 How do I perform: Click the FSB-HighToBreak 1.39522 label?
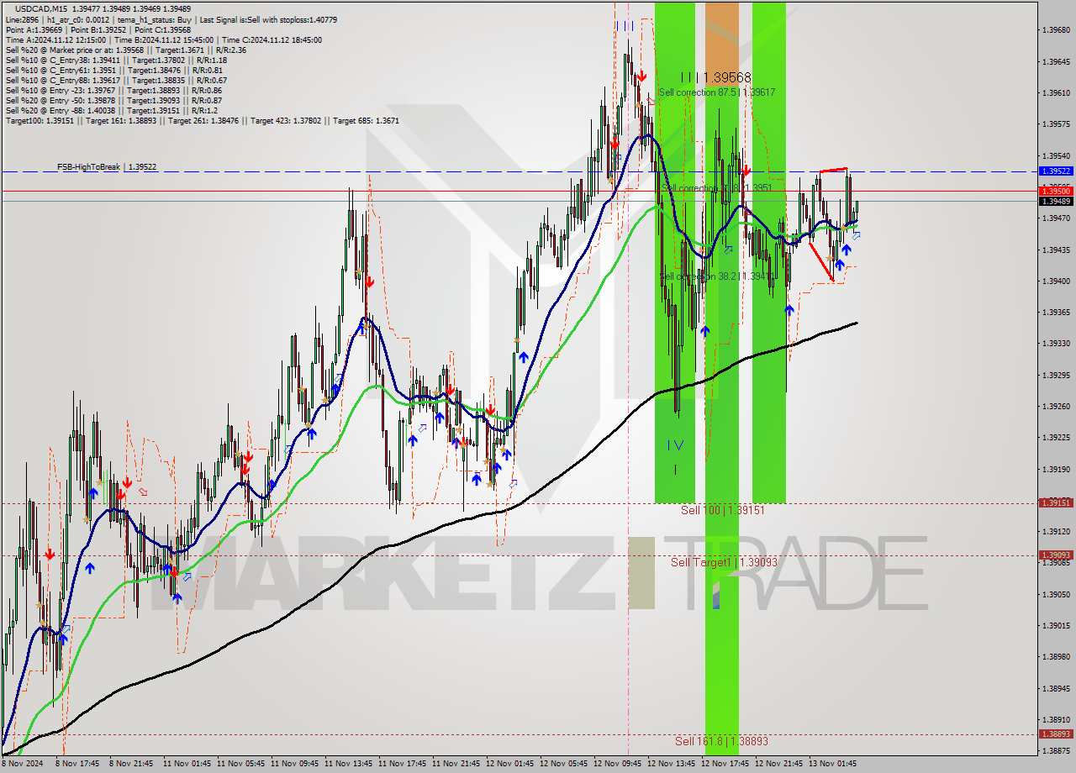click(107, 167)
